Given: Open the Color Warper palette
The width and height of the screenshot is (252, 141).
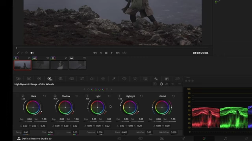Looking at the screenshot, I should (103, 79).
